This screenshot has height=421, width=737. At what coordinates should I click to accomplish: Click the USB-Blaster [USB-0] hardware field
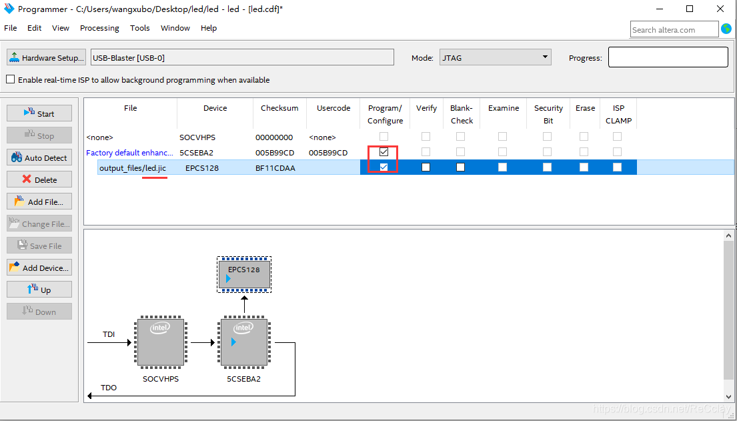tap(242, 57)
